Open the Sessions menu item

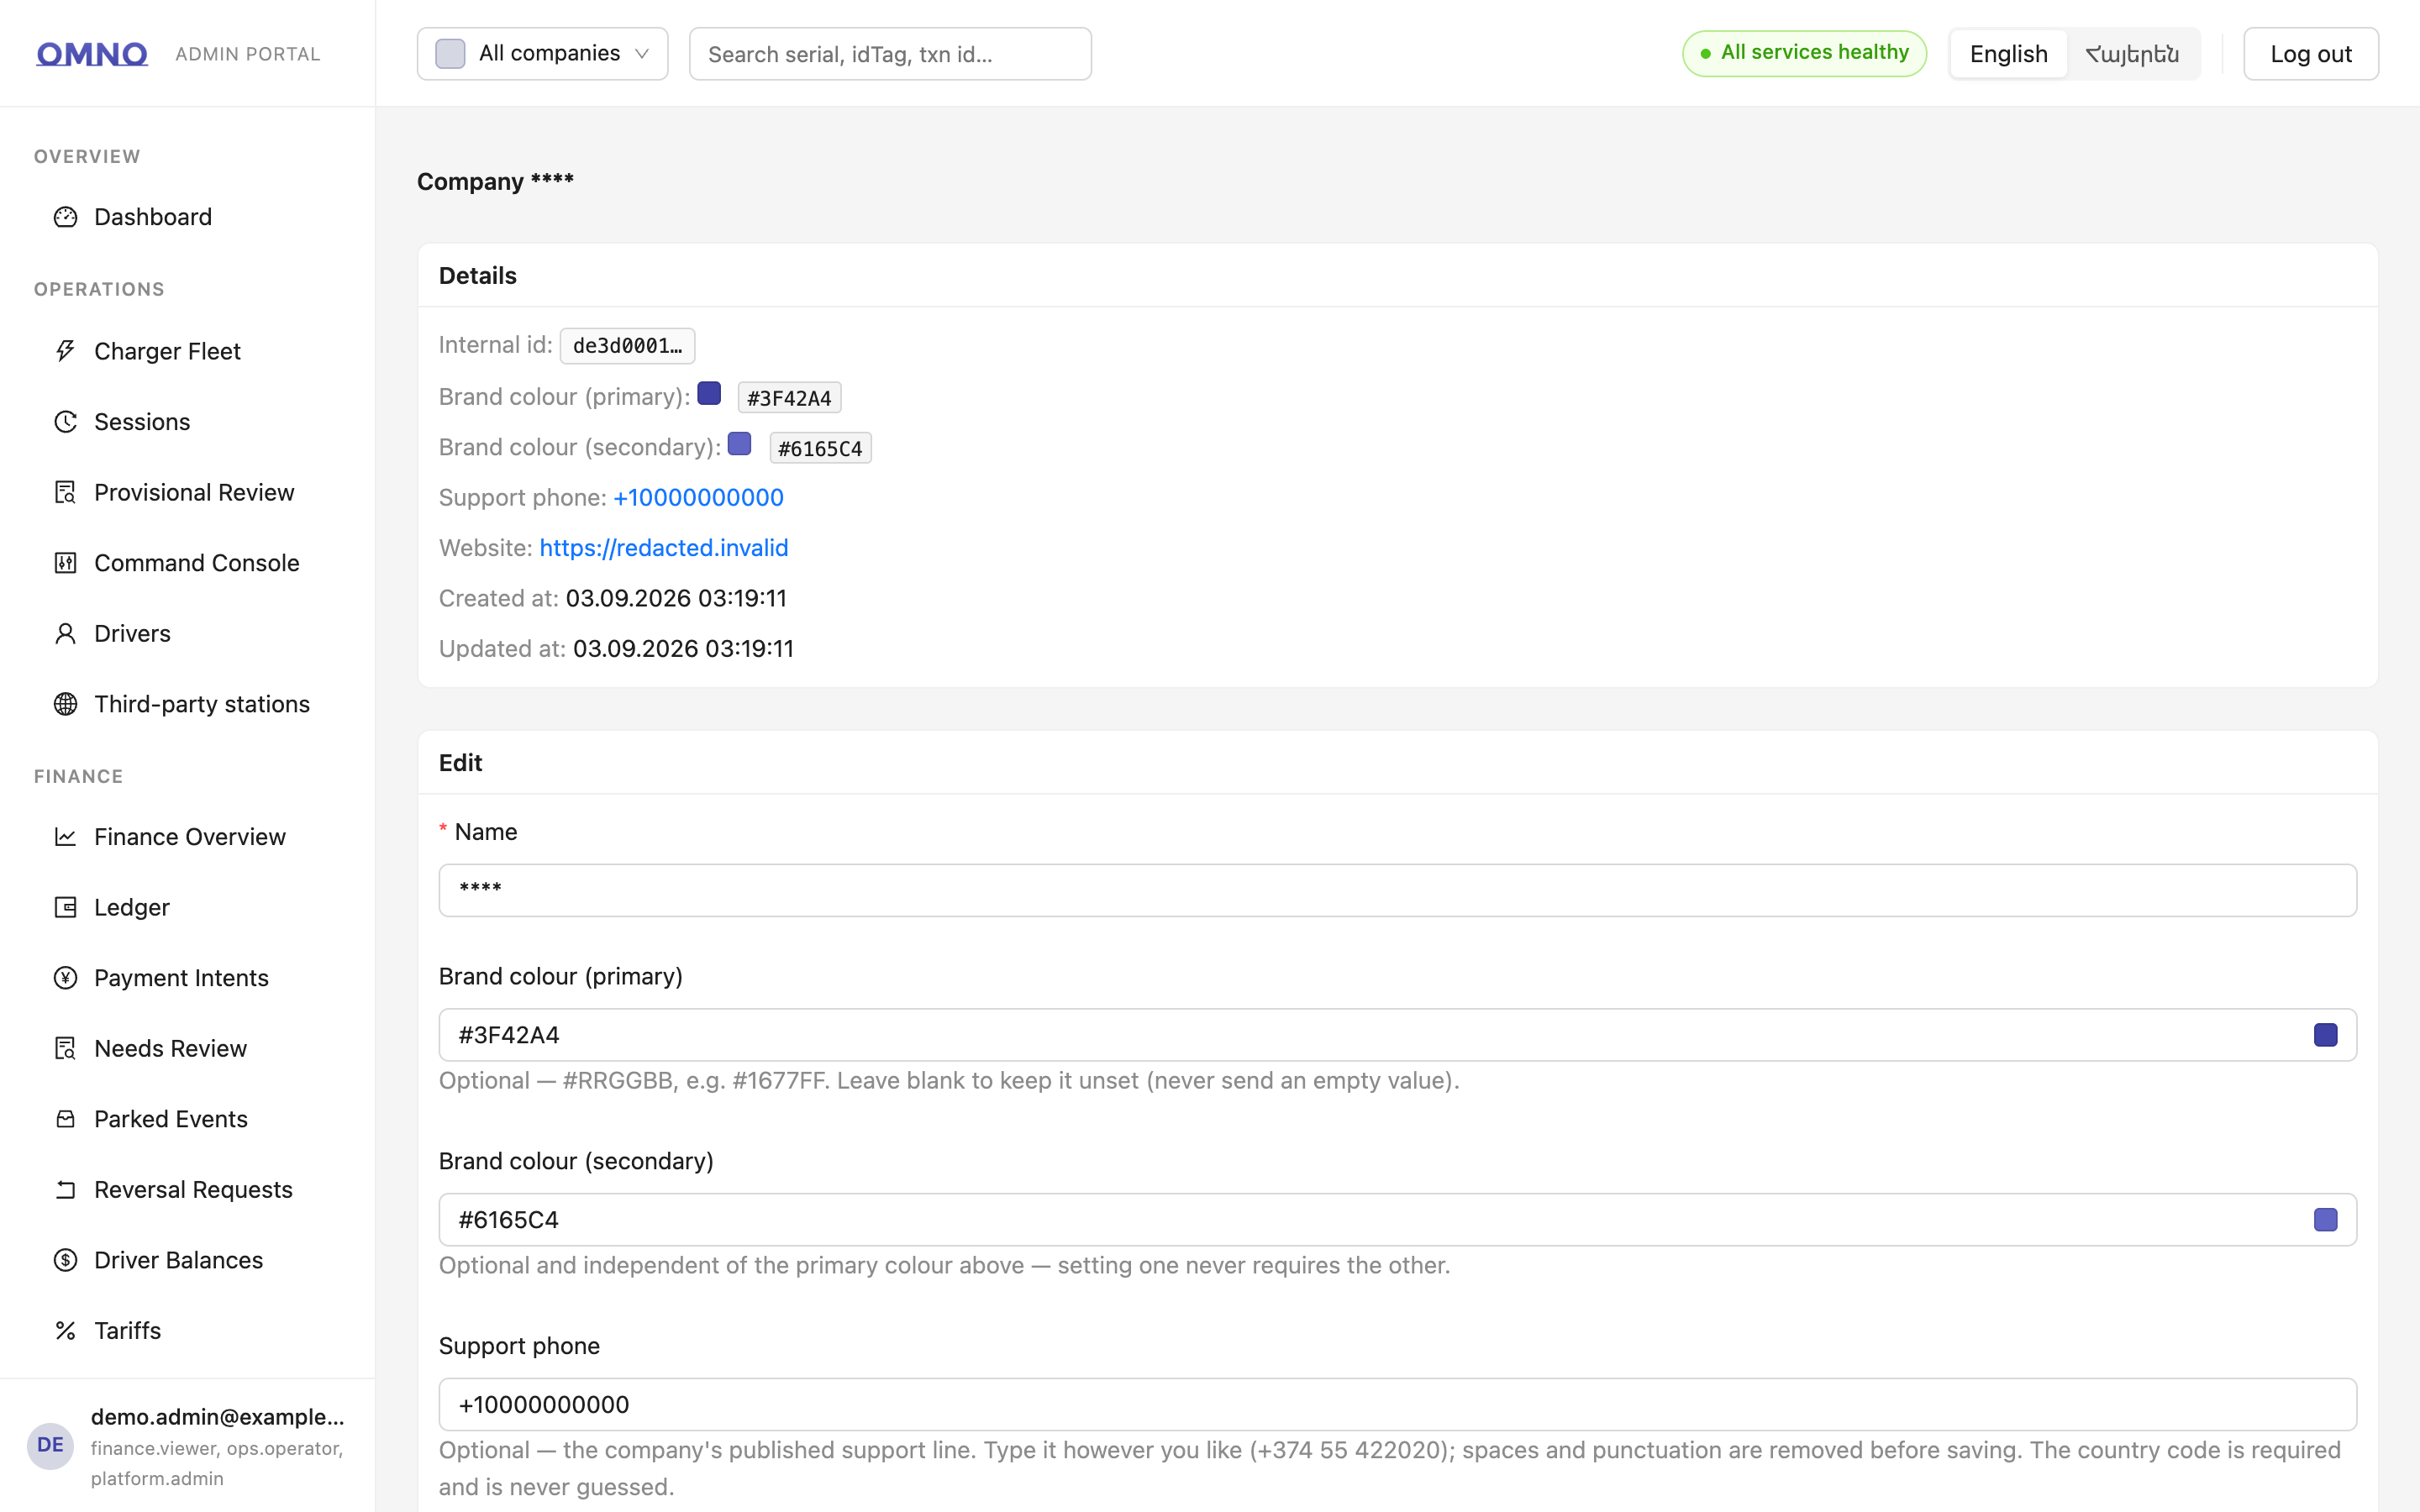187,422
